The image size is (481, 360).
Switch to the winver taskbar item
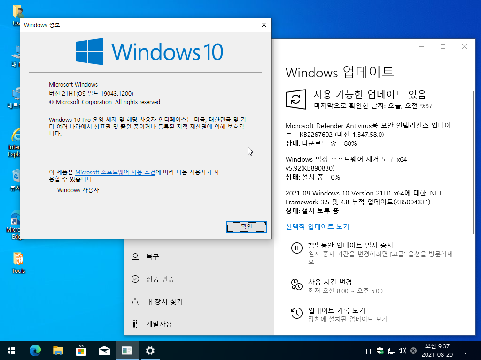coord(127,351)
